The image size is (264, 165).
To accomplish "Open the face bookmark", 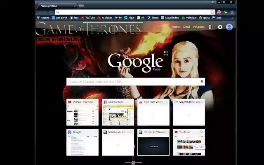I will point(74,18).
